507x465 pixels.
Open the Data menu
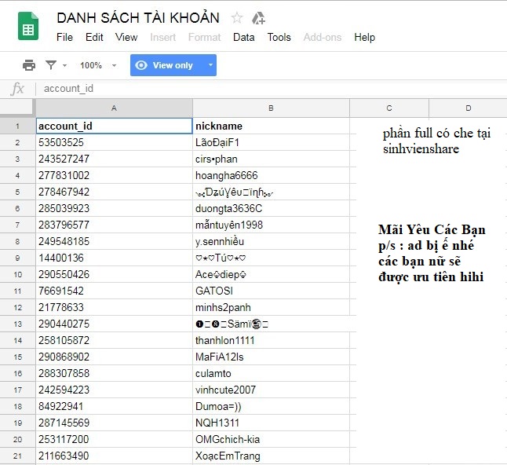244,37
